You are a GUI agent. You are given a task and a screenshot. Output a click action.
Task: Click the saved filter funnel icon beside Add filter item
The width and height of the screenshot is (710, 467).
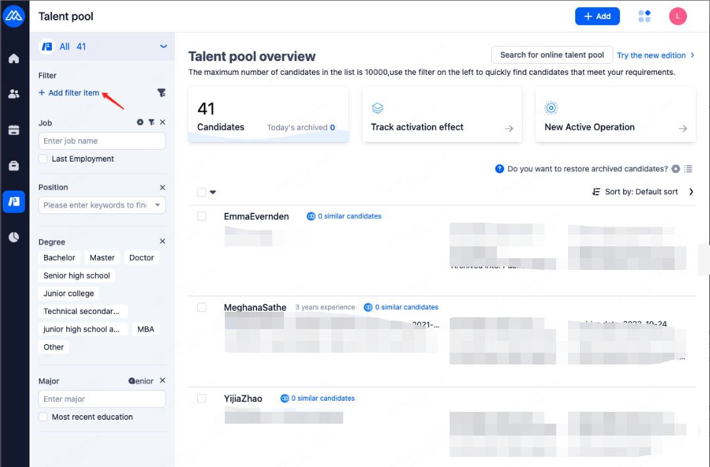162,93
